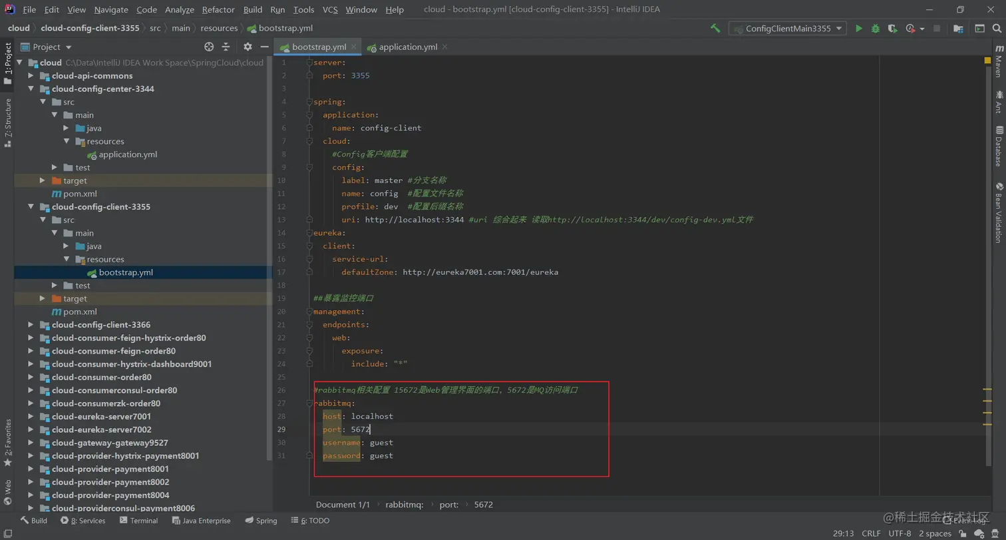Click locate-in-project-tree target icon

pyautogui.click(x=209, y=47)
